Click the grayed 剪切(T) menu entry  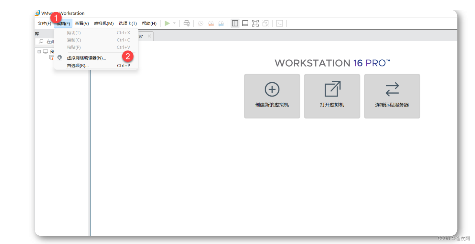[96, 33]
